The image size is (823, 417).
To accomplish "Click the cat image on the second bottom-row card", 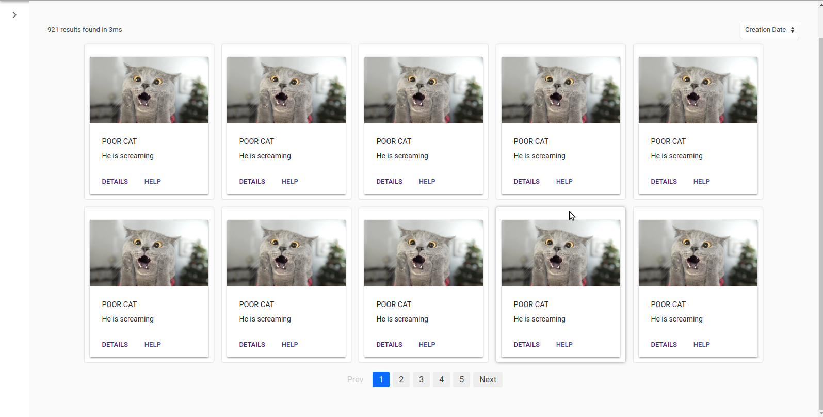I will click(286, 253).
